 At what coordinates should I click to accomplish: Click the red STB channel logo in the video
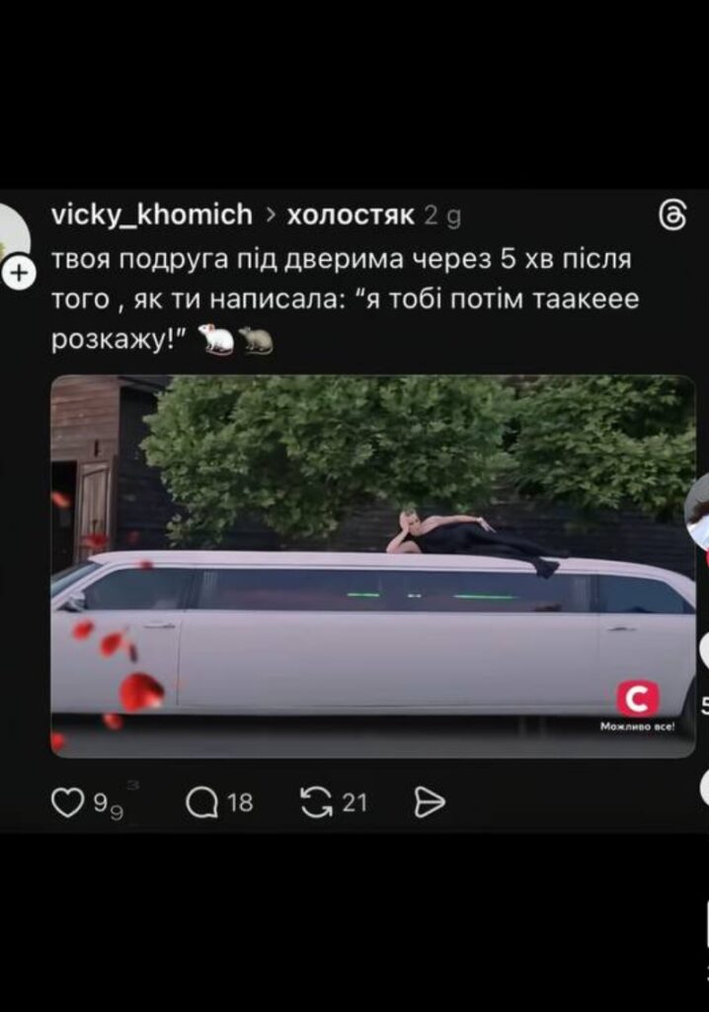(637, 699)
